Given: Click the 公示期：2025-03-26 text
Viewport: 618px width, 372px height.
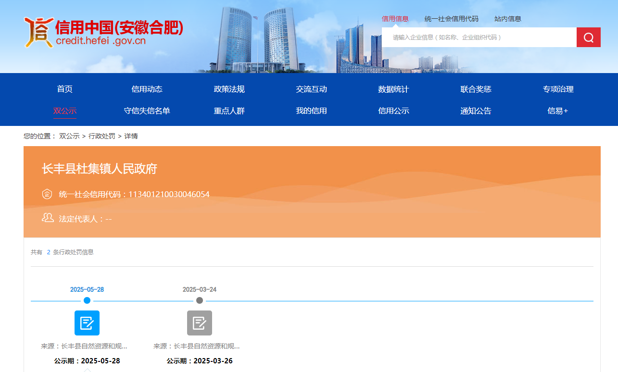Looking at the screenshot, I should 200,361.
